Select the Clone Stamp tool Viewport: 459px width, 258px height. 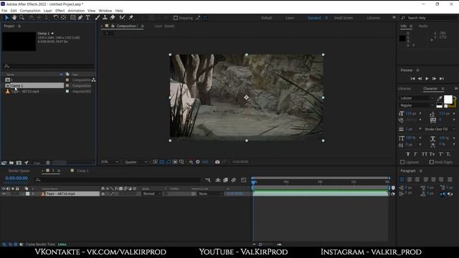click(105, 18)
